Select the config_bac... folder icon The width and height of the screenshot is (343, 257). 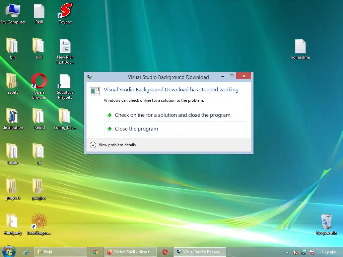click(x=65, y=119)
